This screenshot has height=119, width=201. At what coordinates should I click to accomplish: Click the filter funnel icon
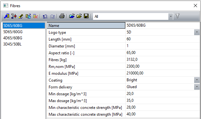(x=178, y=16)
